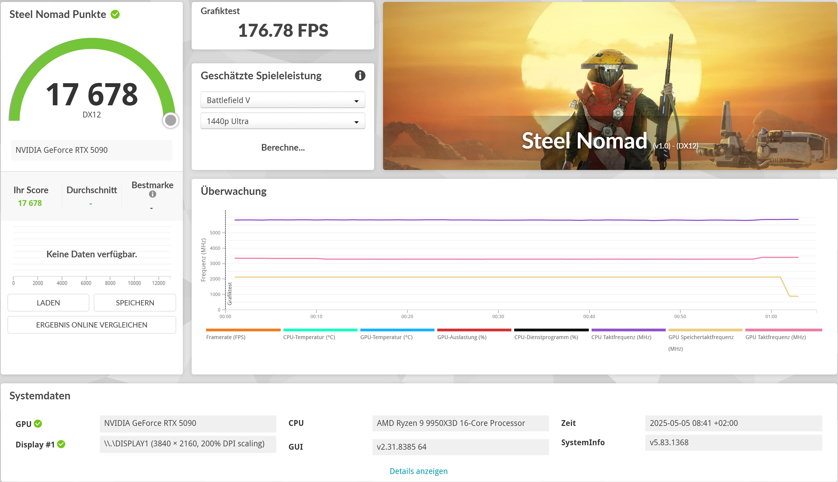Click the Display #1 green check icon
The width and height of the screenshot is (838, 482).
[61, 444]
